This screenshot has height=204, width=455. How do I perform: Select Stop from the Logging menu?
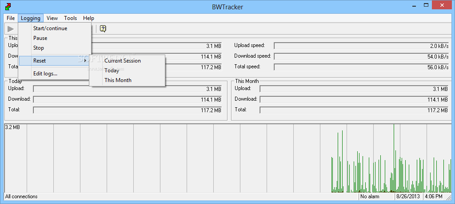(55, 48)
